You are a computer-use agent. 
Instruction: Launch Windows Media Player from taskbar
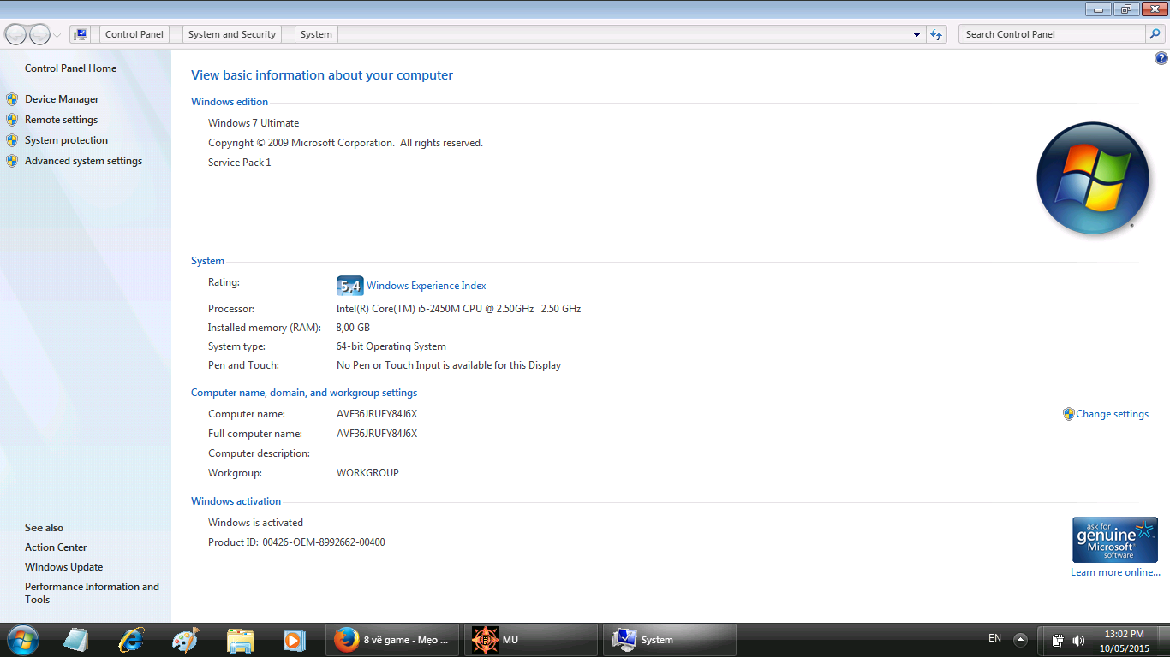point(294,640)
